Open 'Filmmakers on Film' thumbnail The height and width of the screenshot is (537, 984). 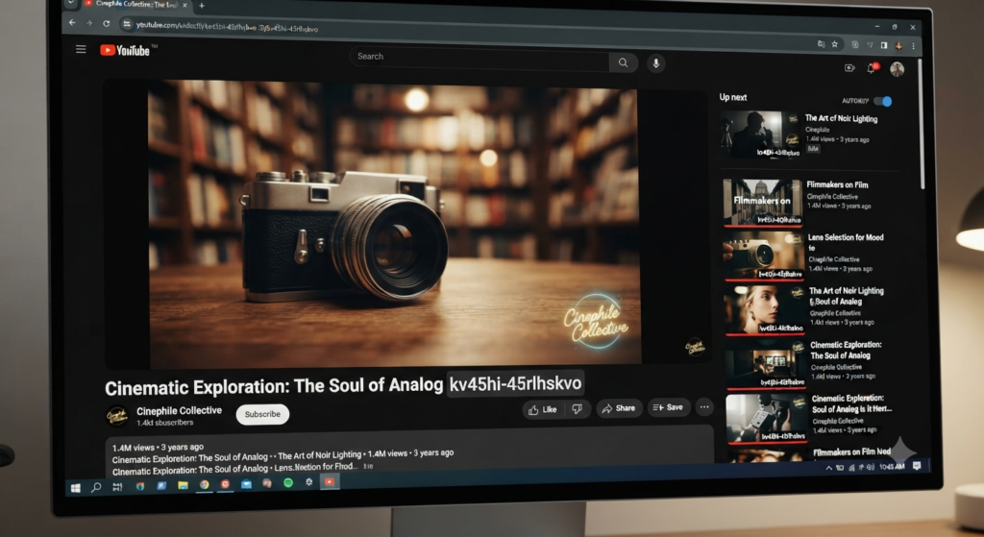(x=762, y=202)
